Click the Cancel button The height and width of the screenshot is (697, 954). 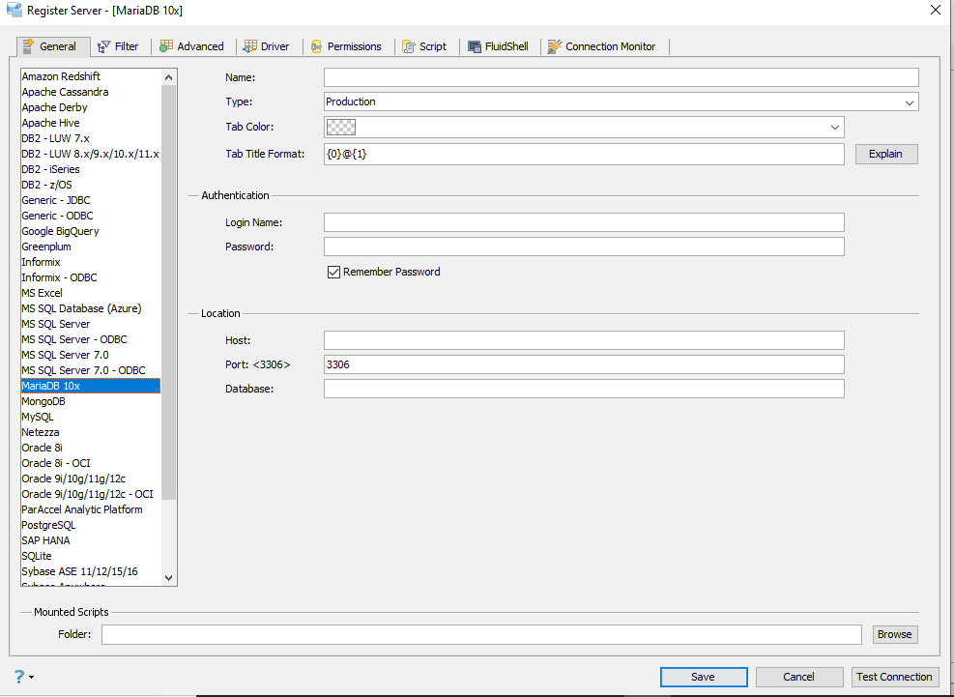click(x=798, y=677)
